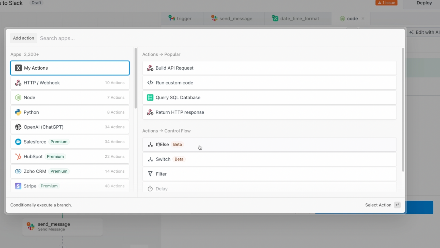Screen dimensions: 440x248
Task: Select the Node.js hexagon icon
Action: click(18, 98)
